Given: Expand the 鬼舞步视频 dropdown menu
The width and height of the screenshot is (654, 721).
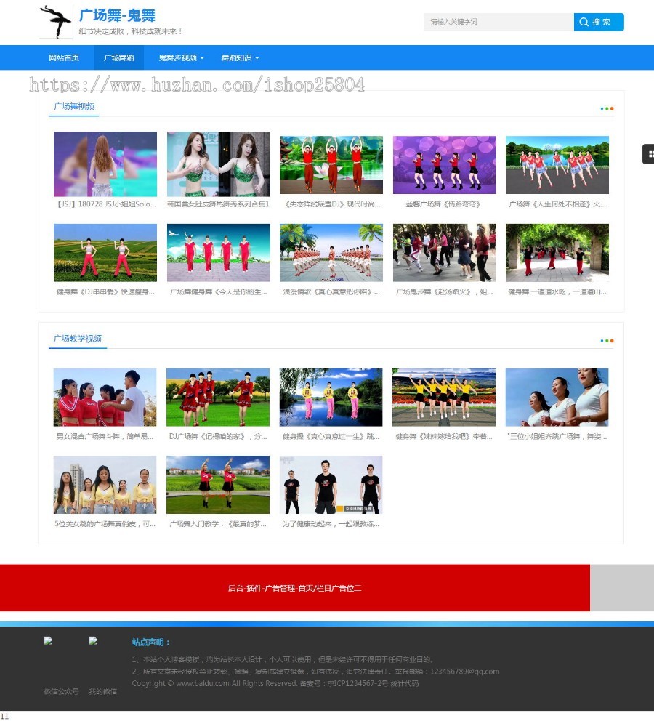Looking at the screenshot, I should [181, 58].
